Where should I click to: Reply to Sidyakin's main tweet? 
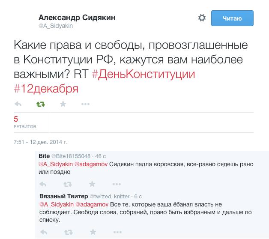click(18, 104)
